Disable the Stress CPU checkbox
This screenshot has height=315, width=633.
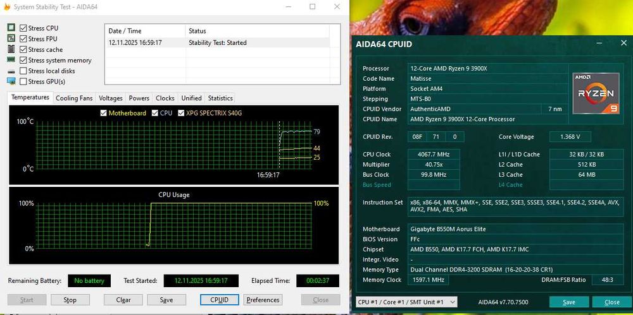tap(23, 28)
